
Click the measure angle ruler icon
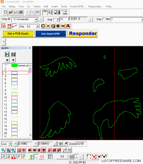55,144
